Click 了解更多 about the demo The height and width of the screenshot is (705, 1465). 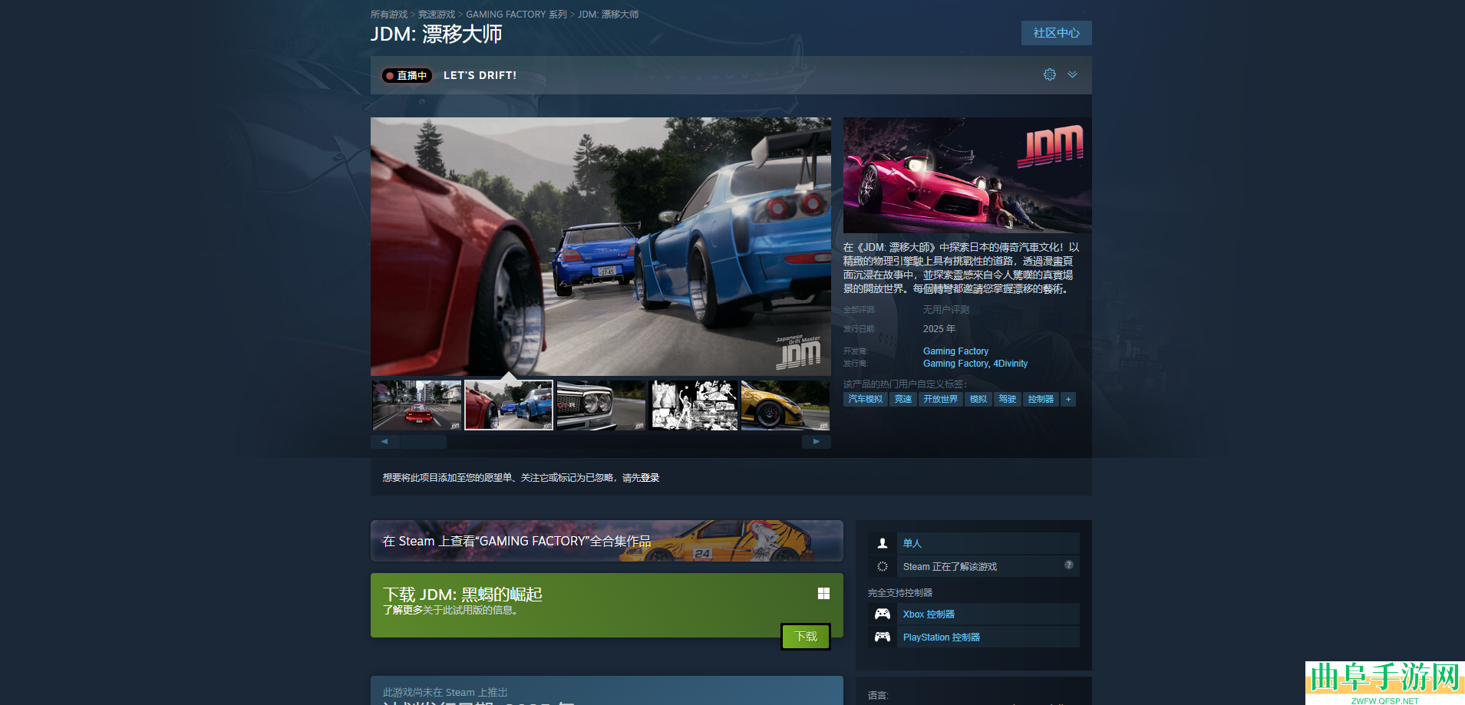pos(403,611)
